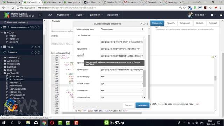Click the star icon on Чанки row
Viewport: 224px width, 126px height.
[x=32, y=47]
